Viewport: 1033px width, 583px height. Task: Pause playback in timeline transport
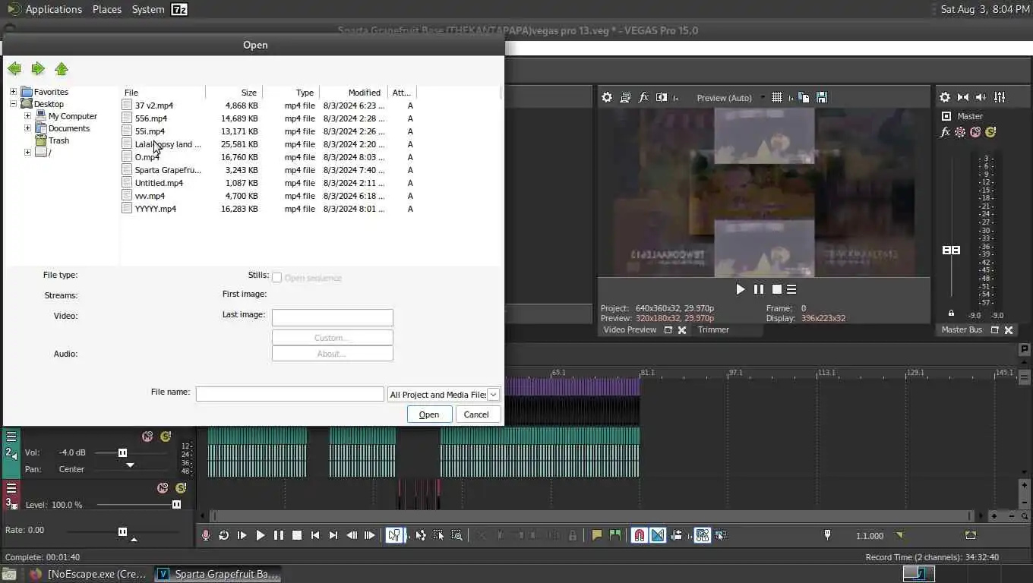coord(278,535)
